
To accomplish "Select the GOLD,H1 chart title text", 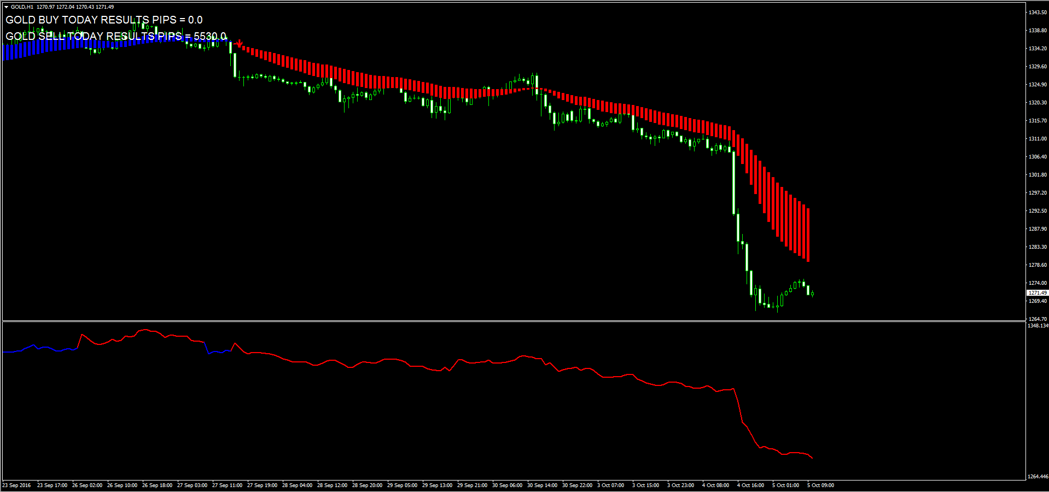I will tap(22, 7).
